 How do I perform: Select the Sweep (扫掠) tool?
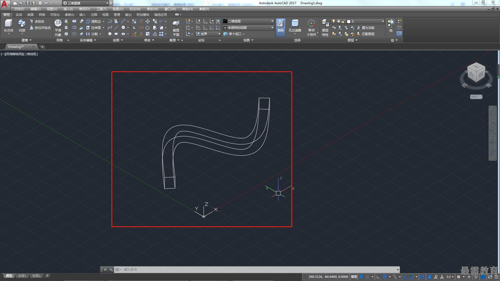[x=22, y=26]
